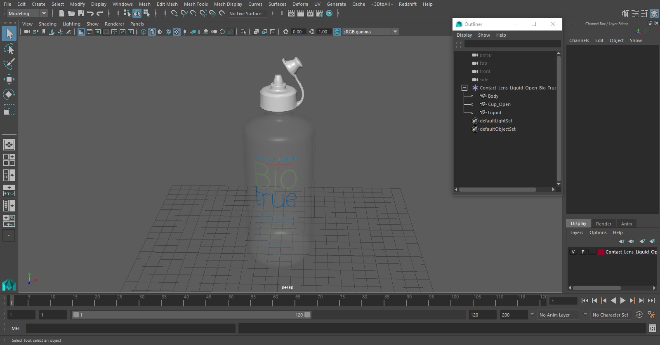Toggle sRGB color management ON button
This screenshot has height=345, width=660.
(337, 32)
